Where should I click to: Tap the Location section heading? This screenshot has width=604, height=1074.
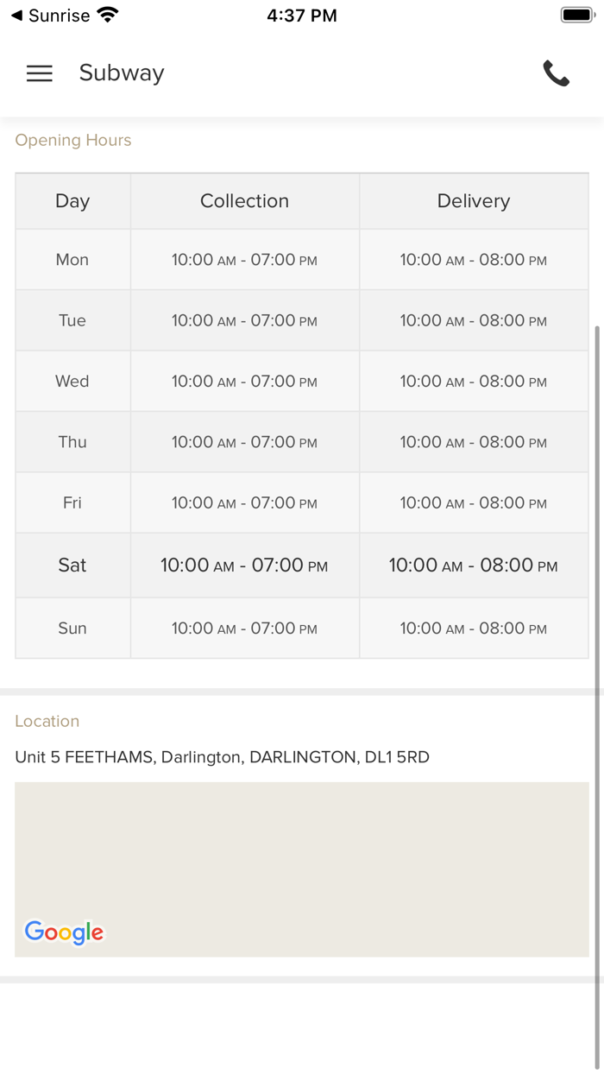[x=47, y=721]
